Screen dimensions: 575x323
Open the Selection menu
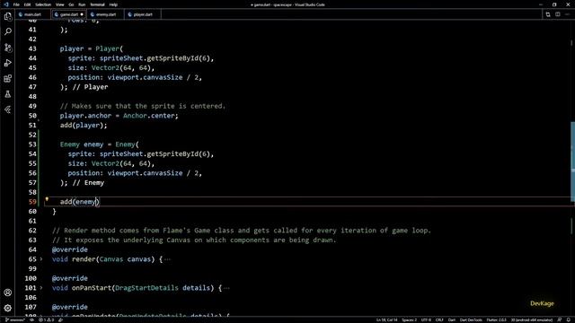coord(43,4)
